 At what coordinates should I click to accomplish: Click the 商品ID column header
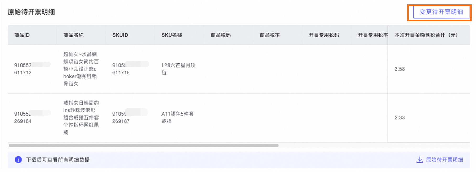[22, 35]
